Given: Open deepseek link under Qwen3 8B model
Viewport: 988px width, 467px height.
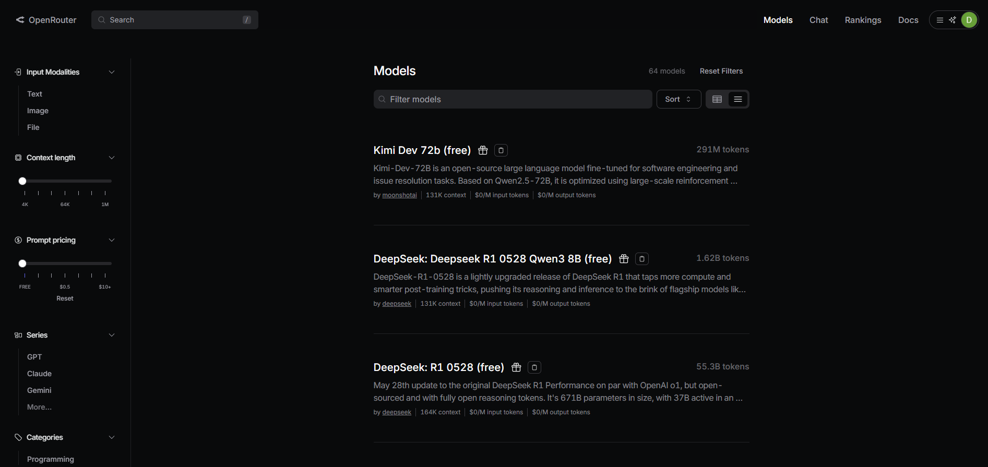Looking at the screenshot, I should pos(397,304).
